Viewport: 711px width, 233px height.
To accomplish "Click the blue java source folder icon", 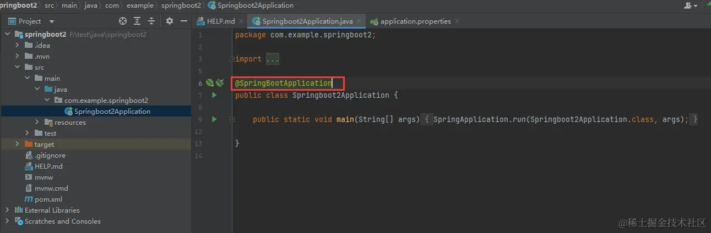I will (x=49, y=89).
